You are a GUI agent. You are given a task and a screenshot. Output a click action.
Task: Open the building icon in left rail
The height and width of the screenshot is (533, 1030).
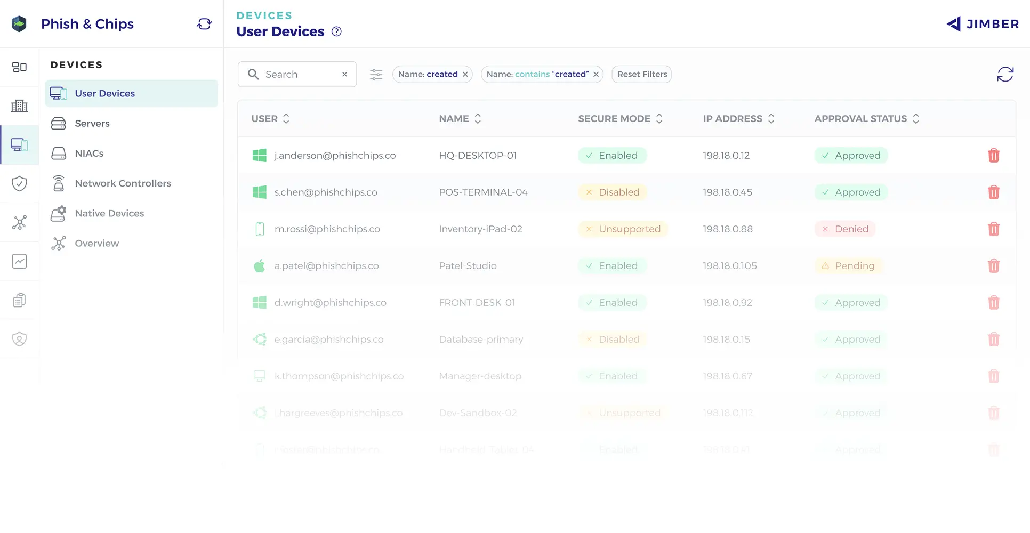point(19,106)
